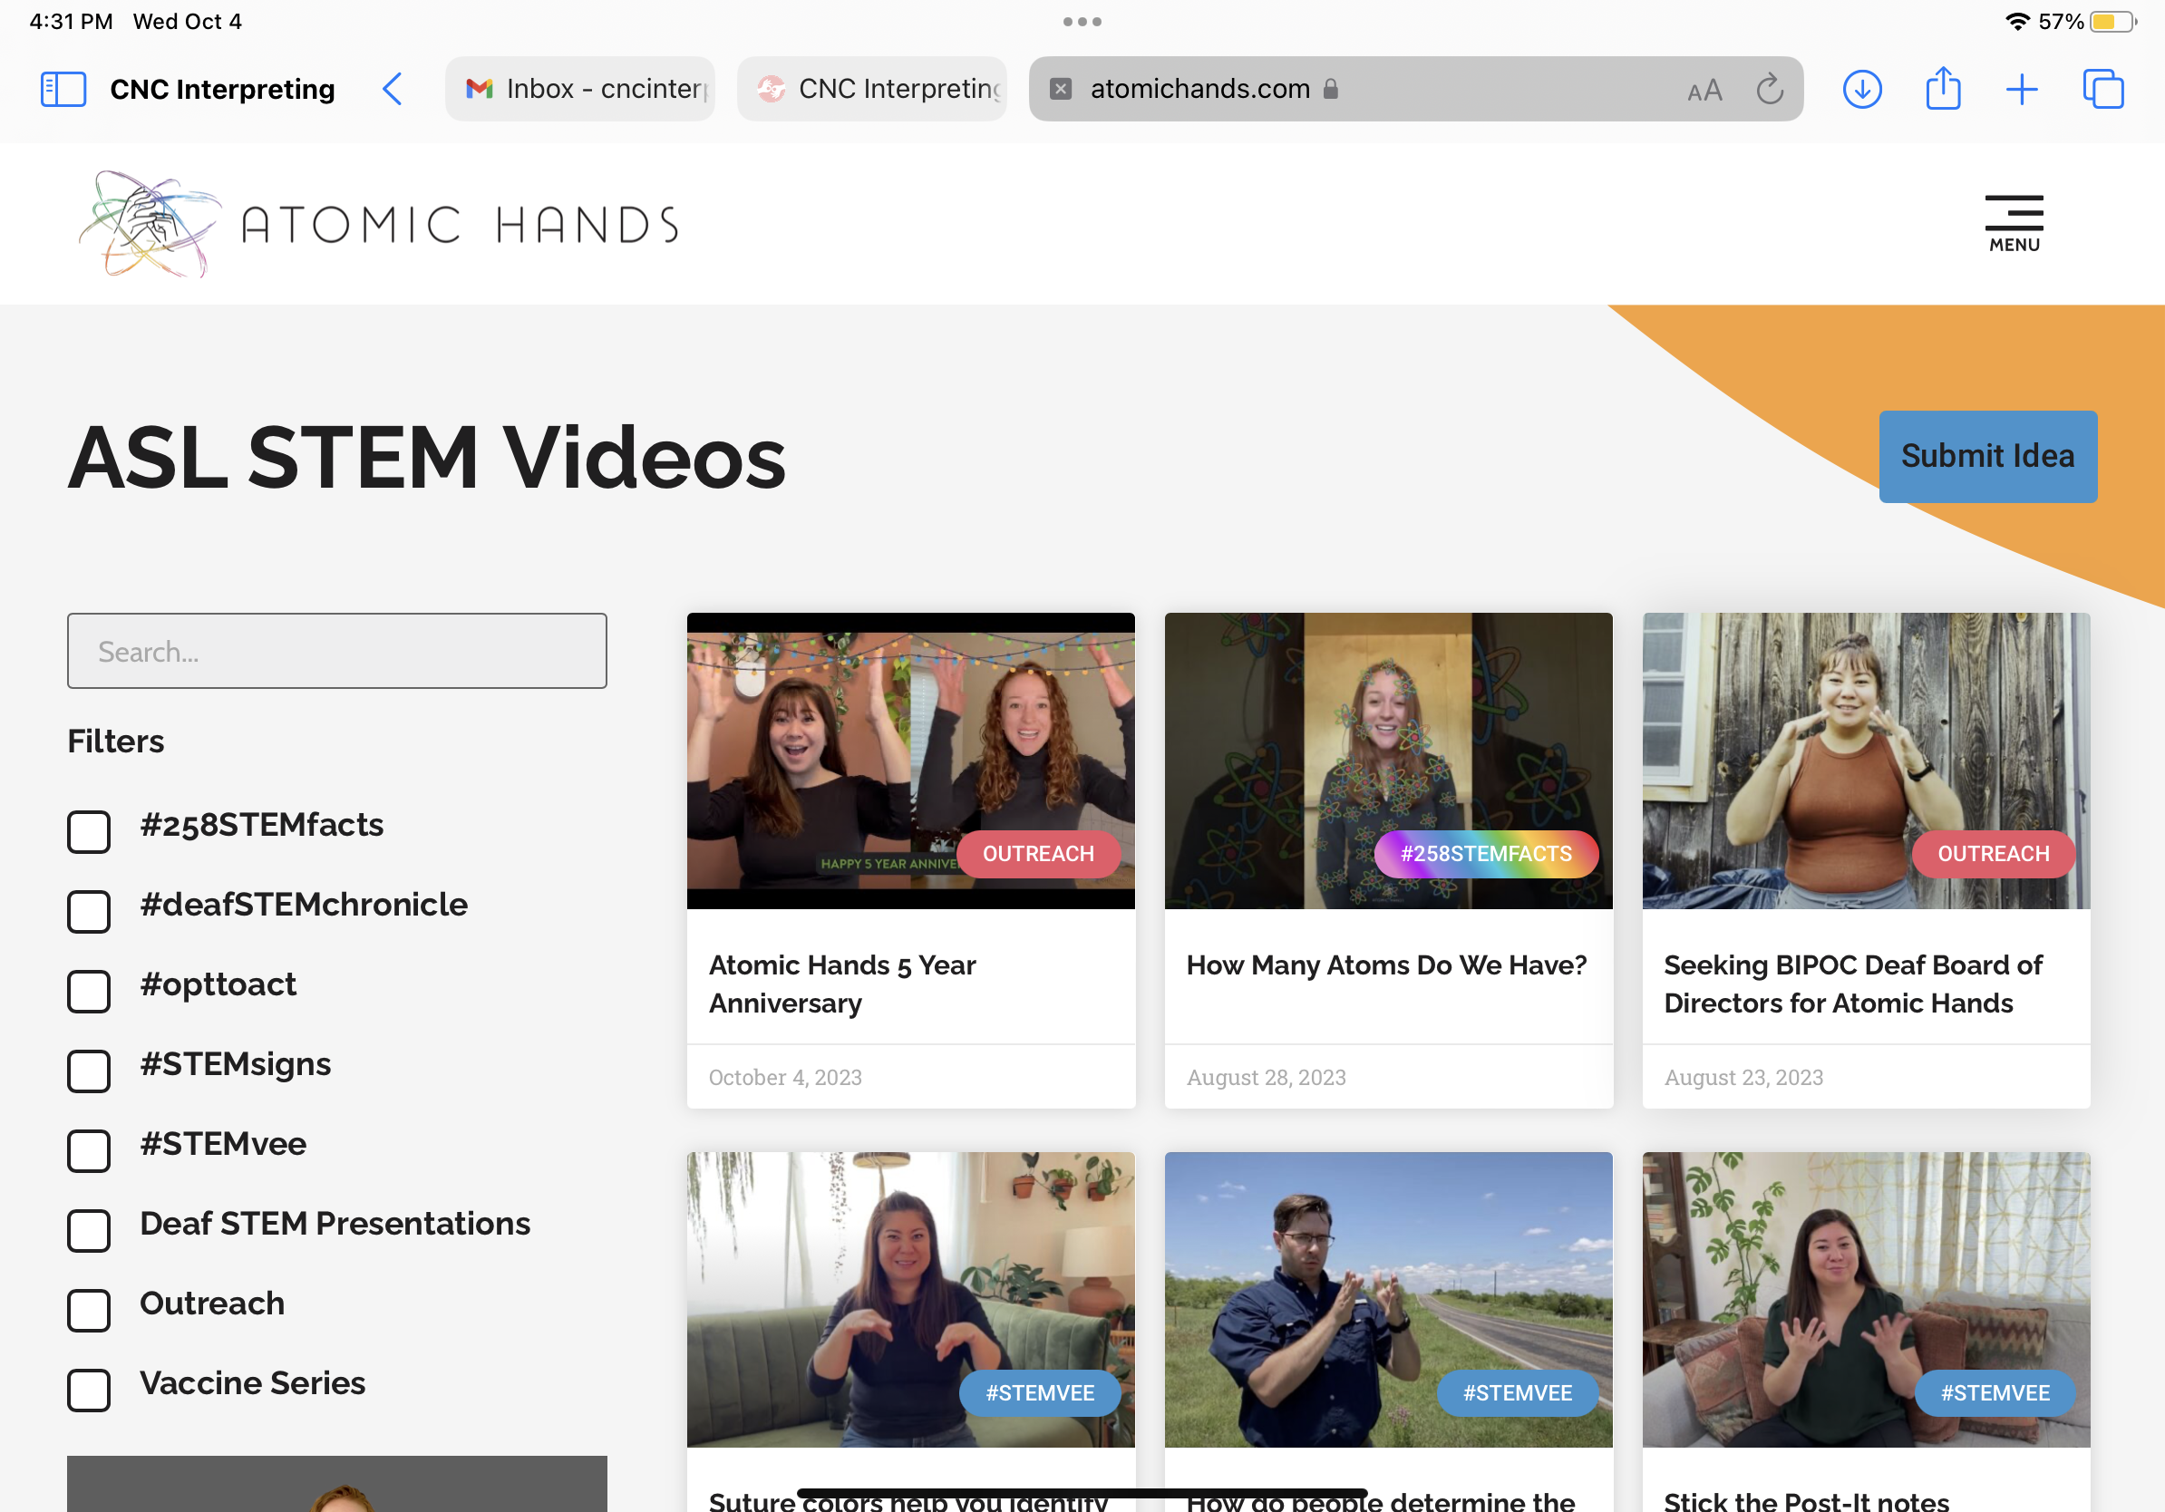The height and width of the screenshot is (1512, 2165).
Task: Open the Atomic Hands 5 Year Anniversary thumbnail
Action: pyautogui.click(x=910, y=760)
